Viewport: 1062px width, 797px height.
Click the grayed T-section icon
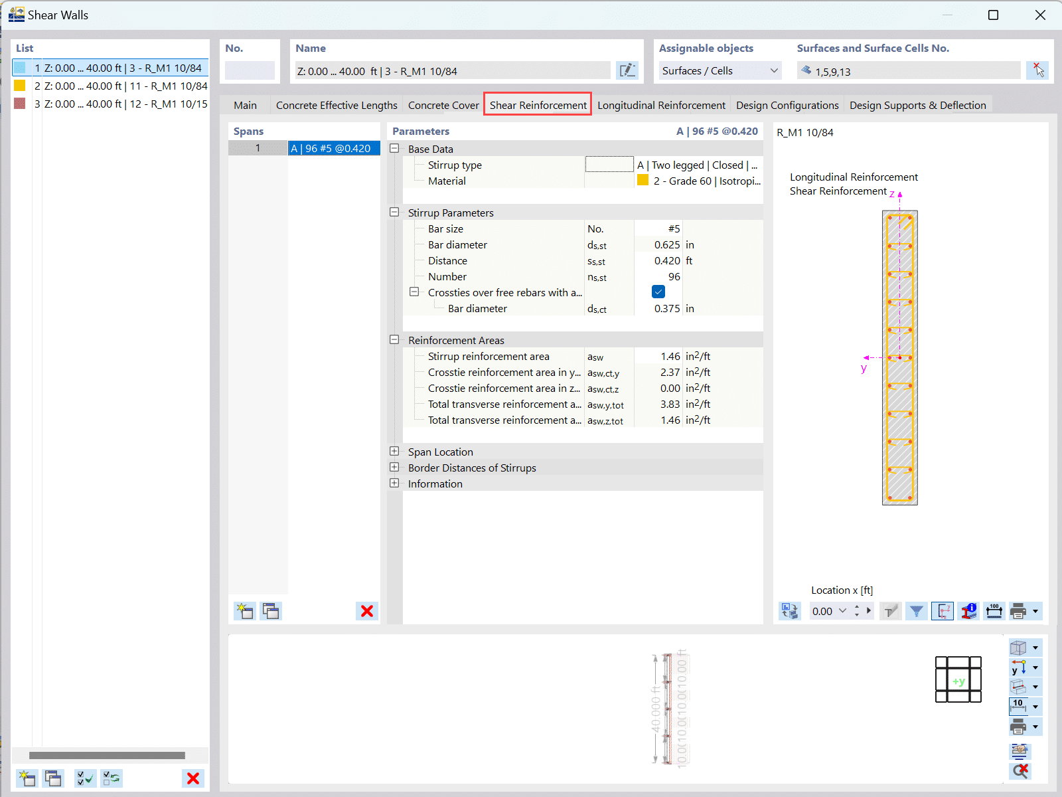click(891, 611)
